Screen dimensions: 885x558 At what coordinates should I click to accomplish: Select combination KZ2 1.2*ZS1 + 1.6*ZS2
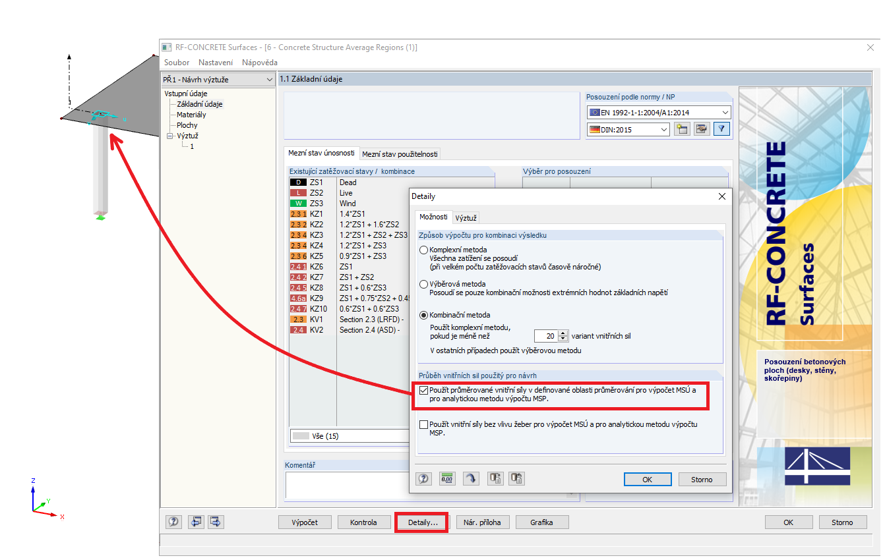click(x=350, y=225)
